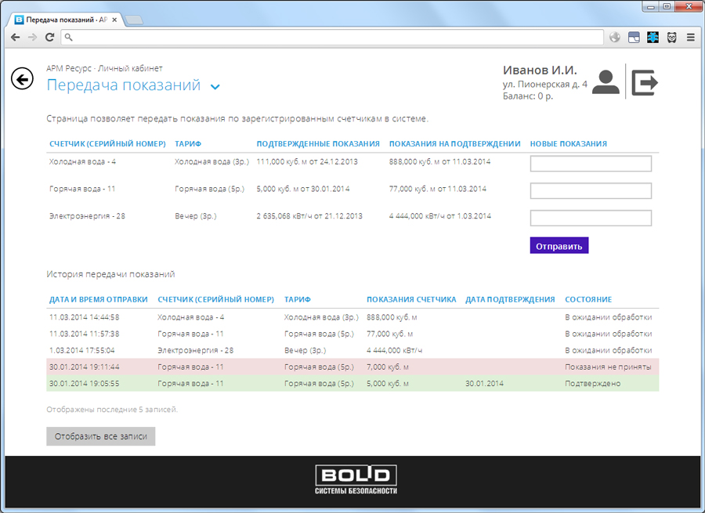705x513 pixels.
Task: Click the Bolid logo in footer
Action: (x=356, y=479)
